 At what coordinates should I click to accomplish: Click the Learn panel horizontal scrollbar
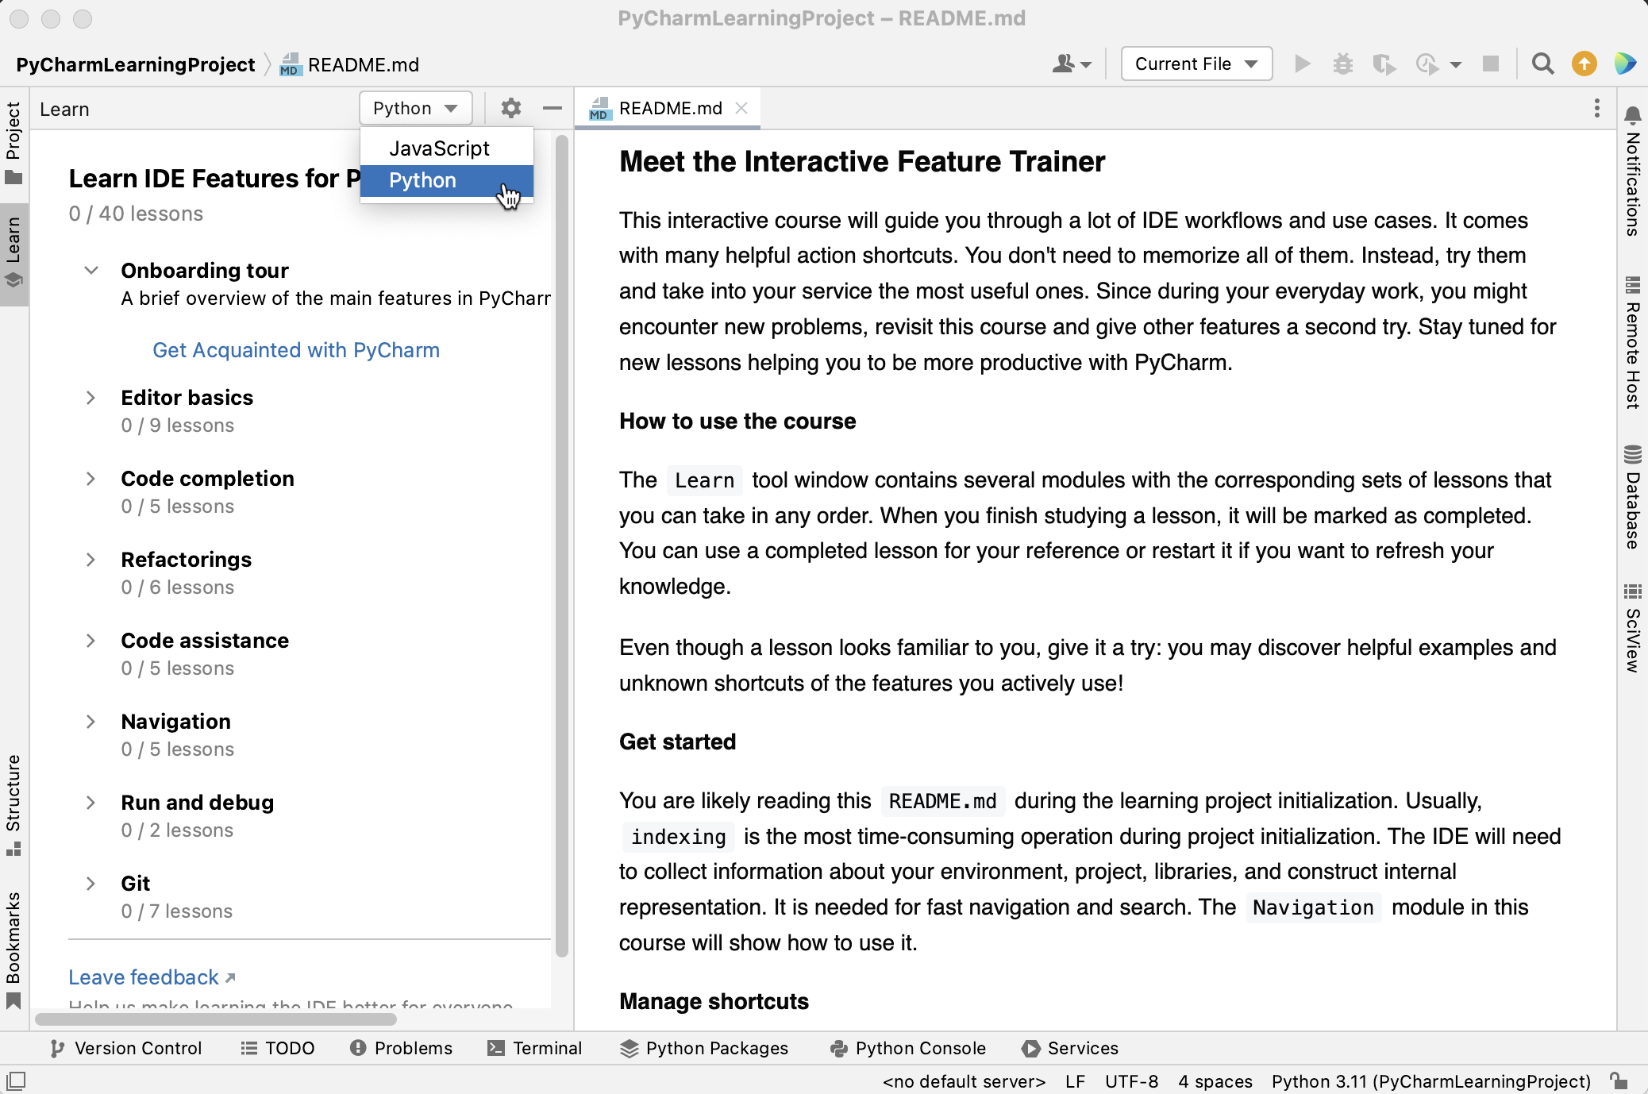click(x=216, y=1019)
